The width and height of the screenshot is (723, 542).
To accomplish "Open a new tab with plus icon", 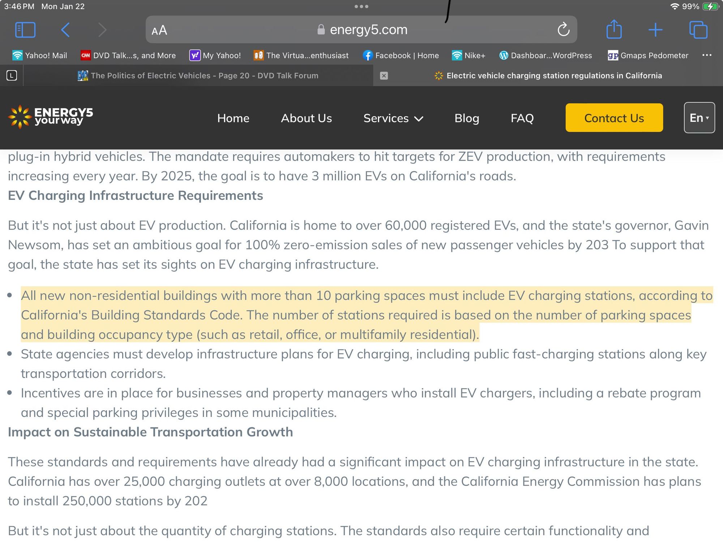I will coord(655,30).
